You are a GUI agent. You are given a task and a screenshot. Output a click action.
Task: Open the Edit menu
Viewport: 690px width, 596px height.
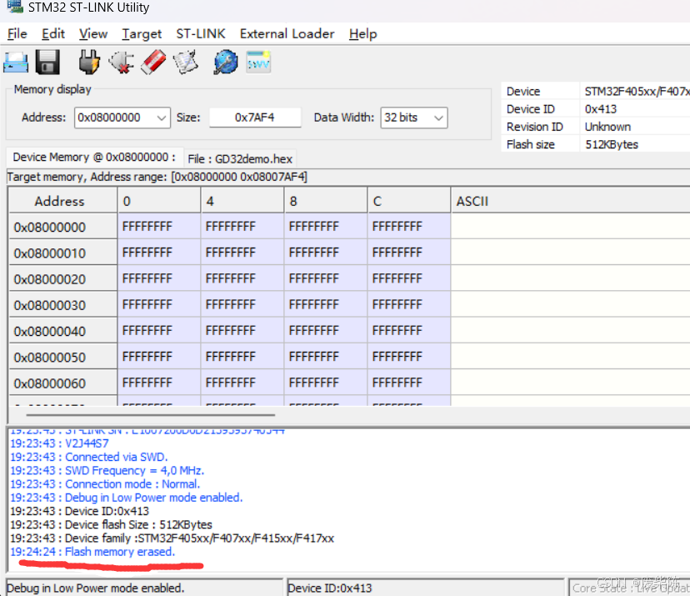click(52, 34)
